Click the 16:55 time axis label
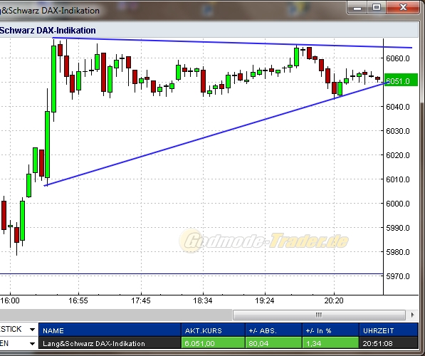 [x=78, y=300]
